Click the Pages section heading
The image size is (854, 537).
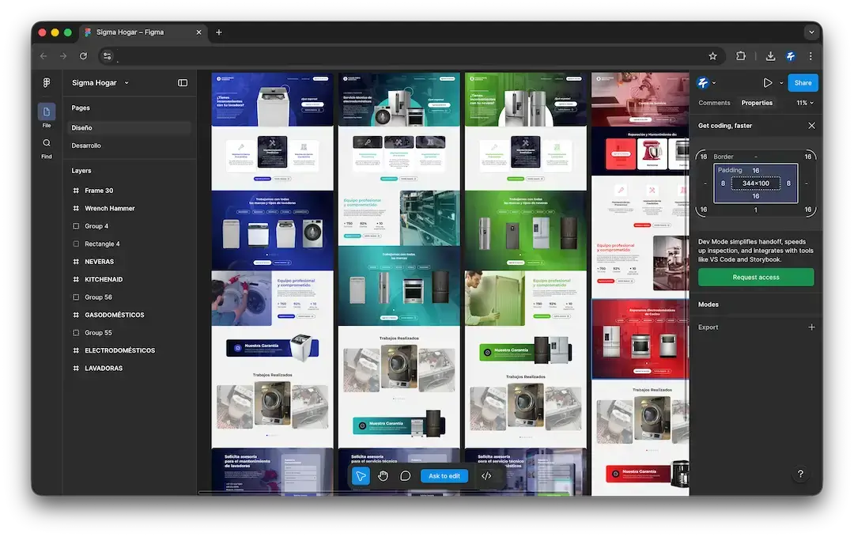click(x=81, y=108)
